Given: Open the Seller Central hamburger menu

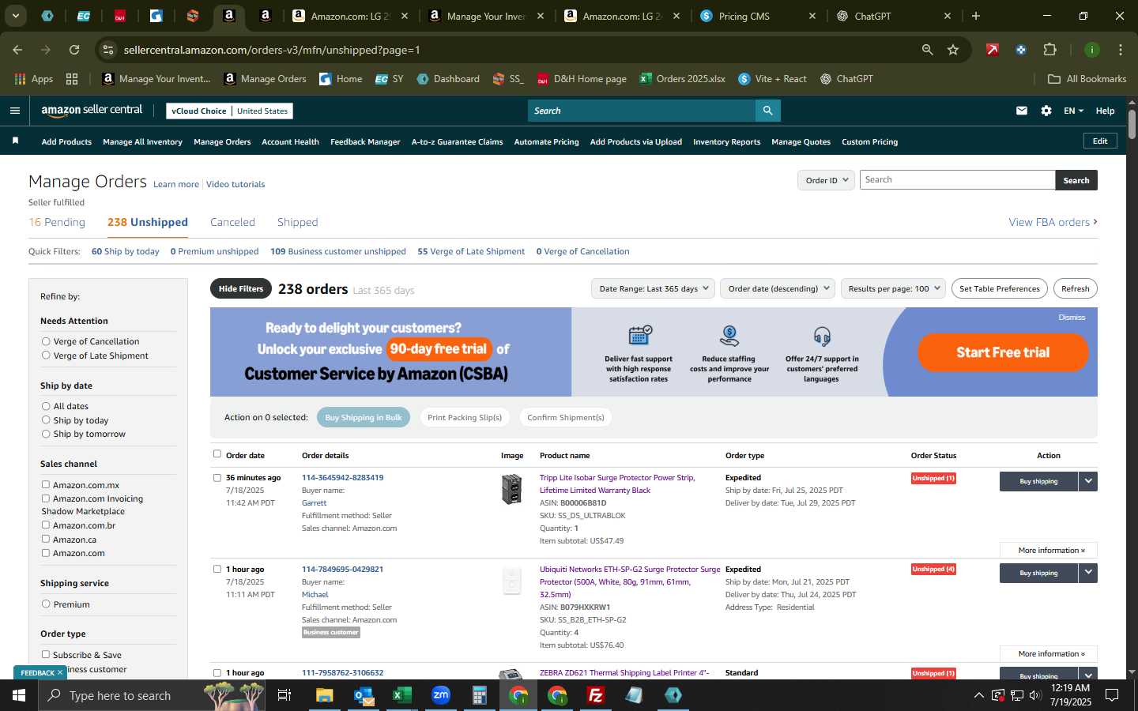Looking at the screenshot, I should tap(14, 111).
